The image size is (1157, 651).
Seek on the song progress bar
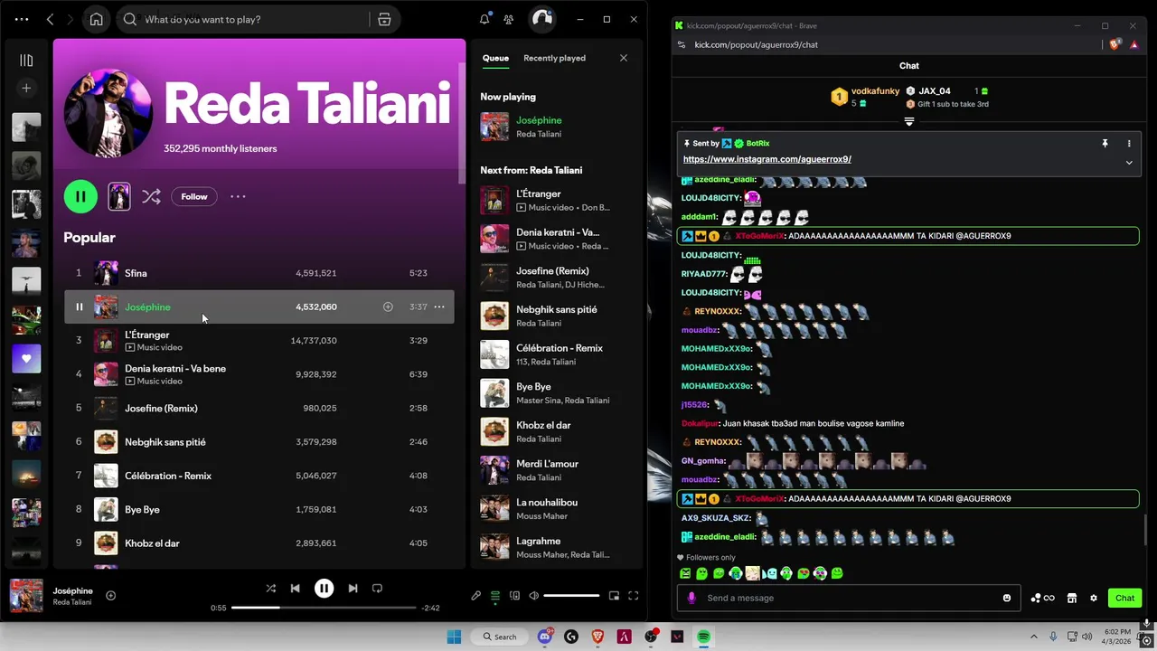coord(324,608)
